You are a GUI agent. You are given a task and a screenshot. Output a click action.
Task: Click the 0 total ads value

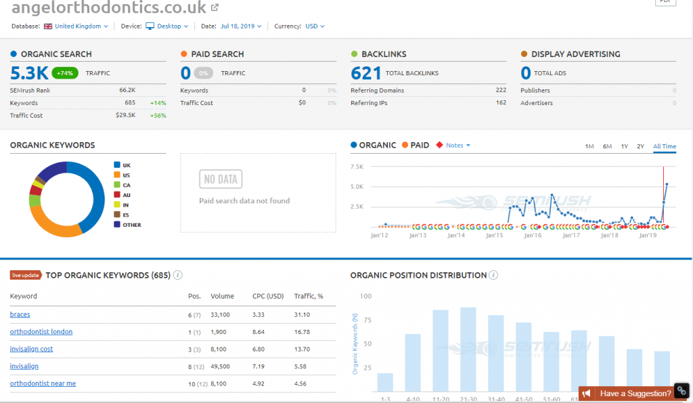(x=525, y=73)
